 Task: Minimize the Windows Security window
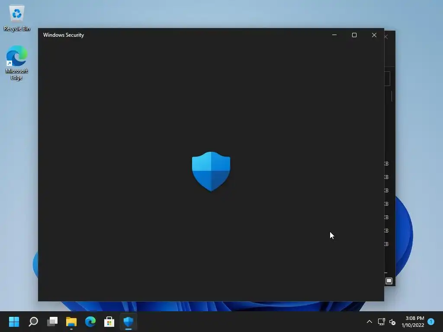[x=334, y=35]
